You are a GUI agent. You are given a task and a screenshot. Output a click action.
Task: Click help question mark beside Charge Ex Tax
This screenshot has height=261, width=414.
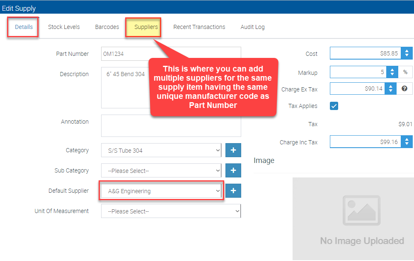pyautogui.click(x=404, y=89)
